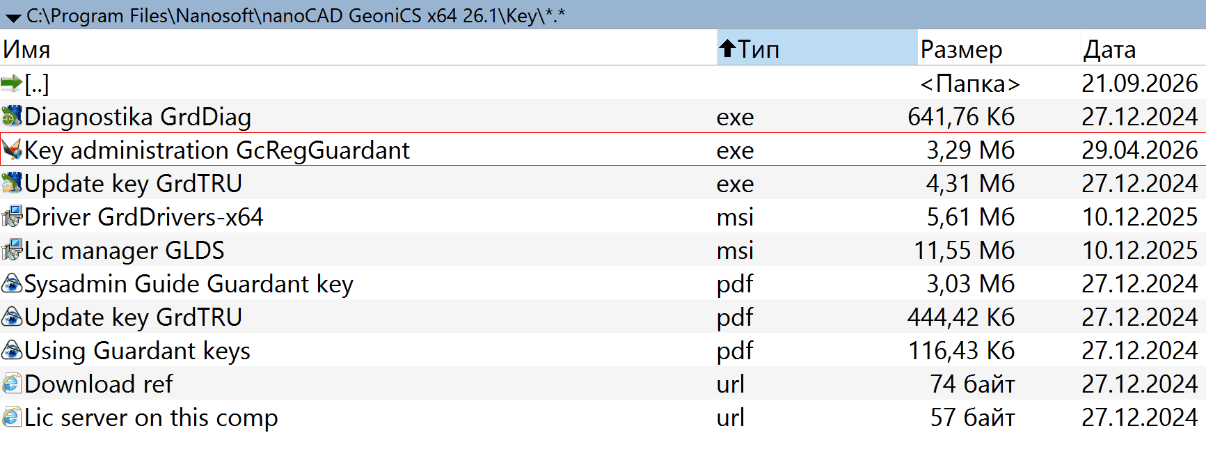Click the Sysadmin Guide Guardant key PDF icon
Screen dimensions: 1206x449
(12, 283)
